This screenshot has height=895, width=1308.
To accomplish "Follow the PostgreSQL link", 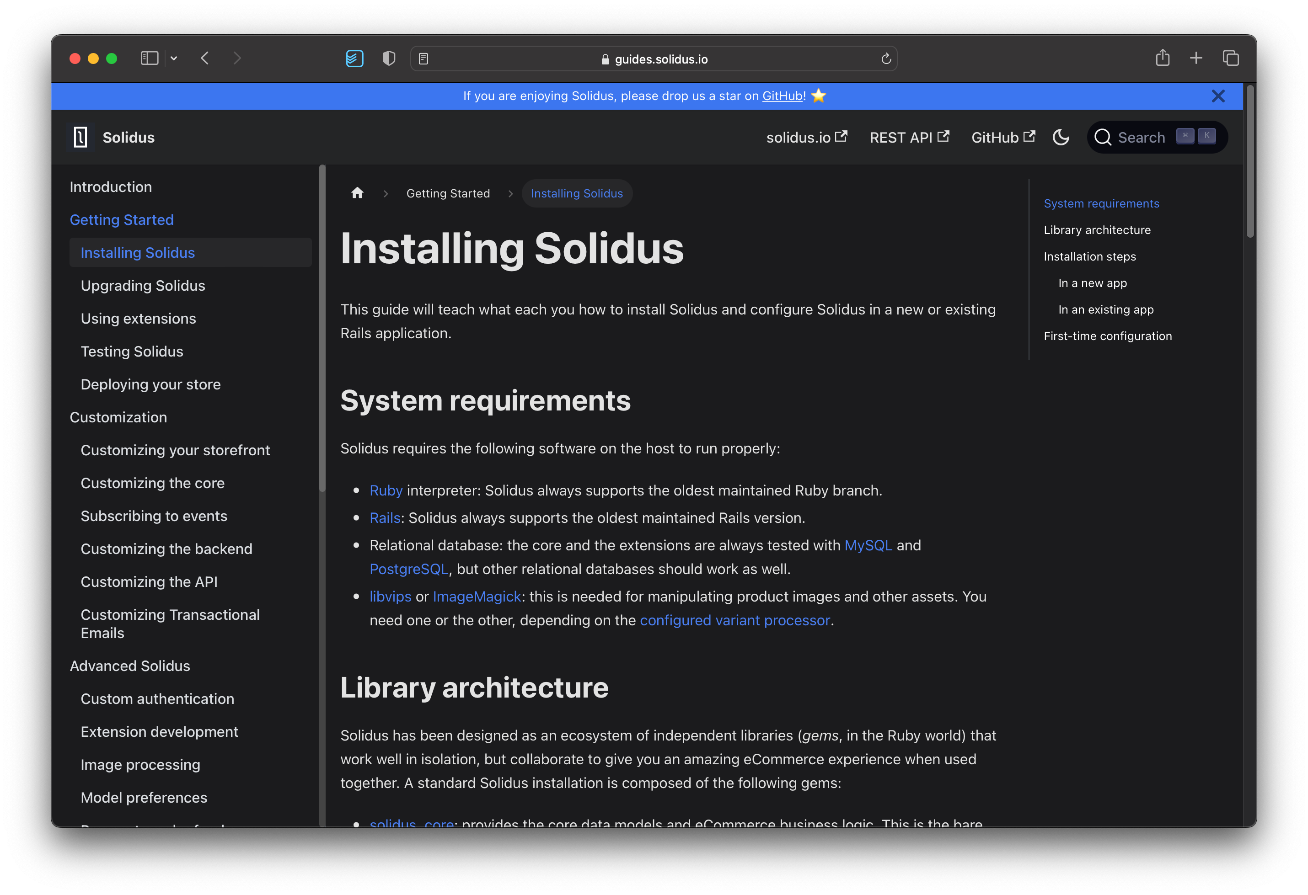I will click(x=408, y=569).
